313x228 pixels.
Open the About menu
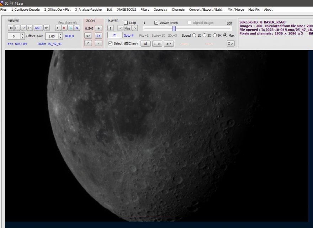(268, 9)
